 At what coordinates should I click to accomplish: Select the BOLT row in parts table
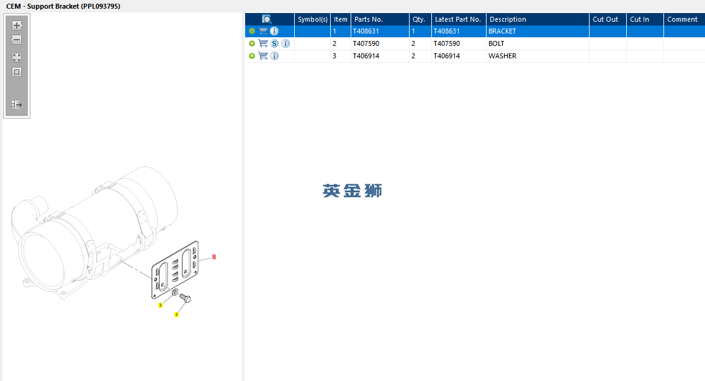click(x=475, y=43)
